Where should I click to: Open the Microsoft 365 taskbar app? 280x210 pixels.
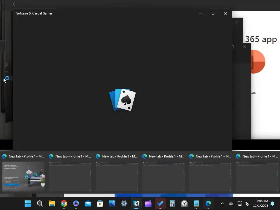pos(76,203)
